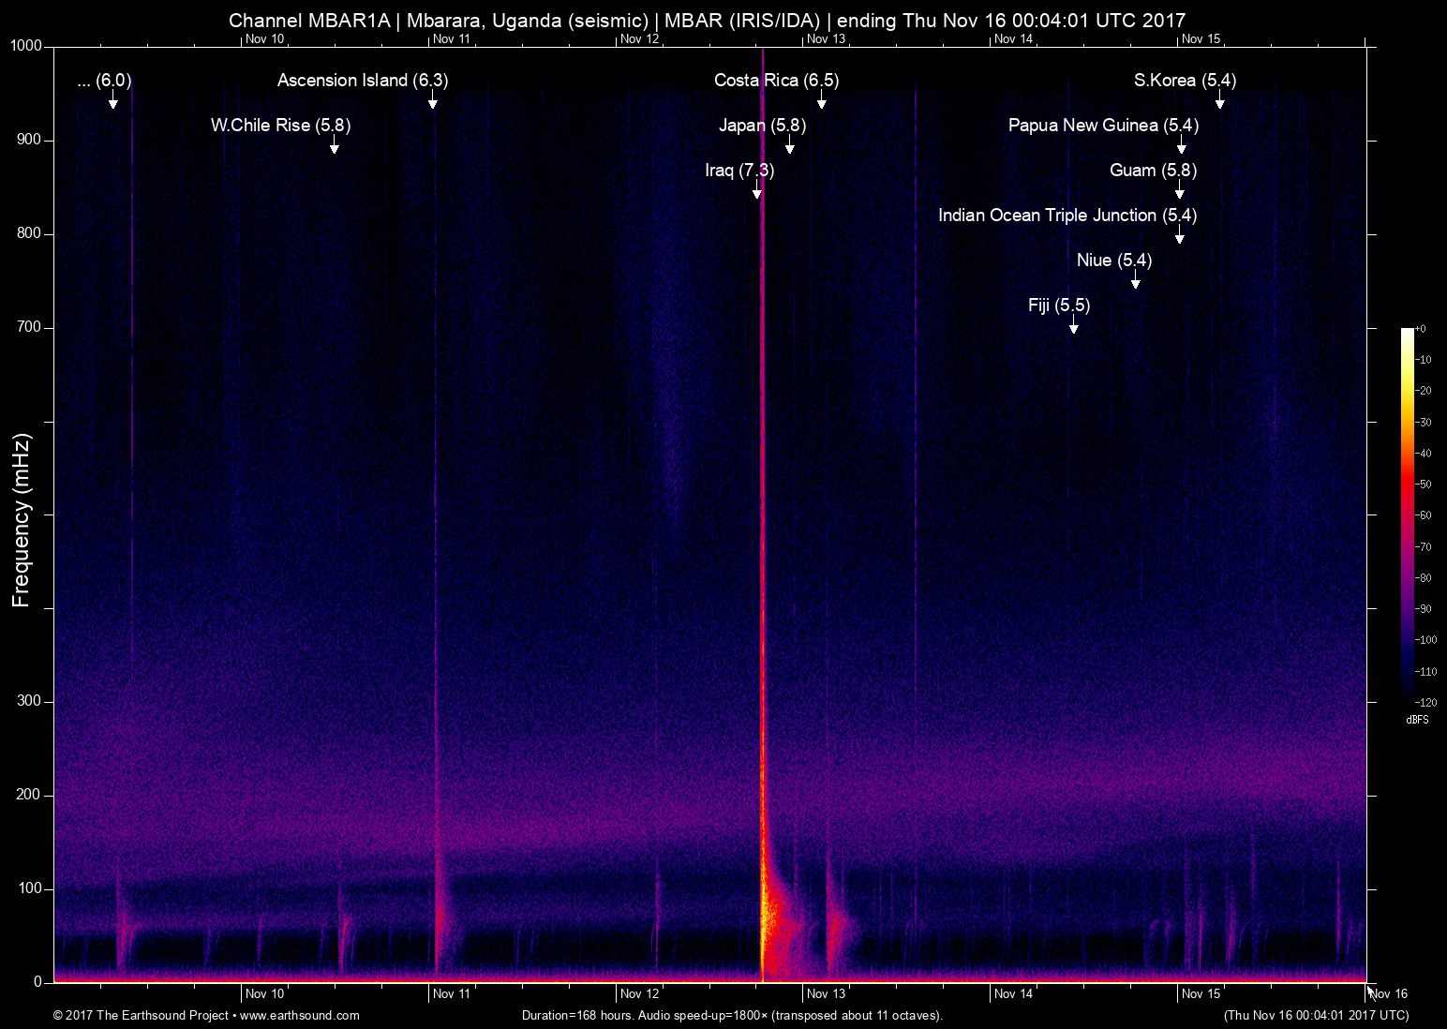1447x1029 pixels.
Task: Click the Thu Nov 16 UTC timestamp
Action: point(1315,1014)
